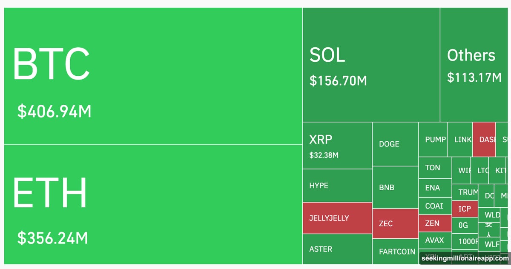Open the FARTCOIN tile
Viewport: 511px width, 269px height.
click(395, 252)
